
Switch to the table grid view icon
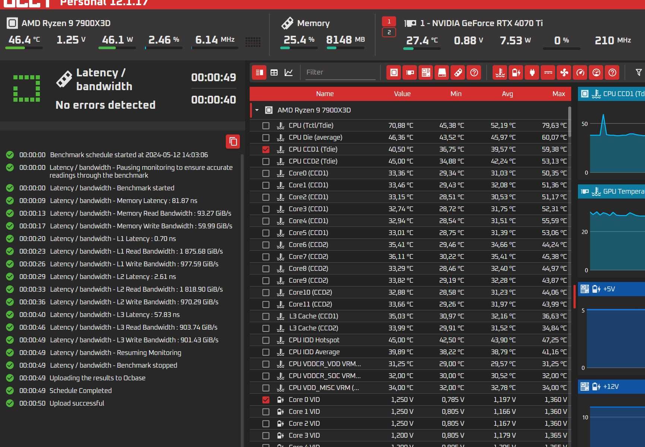pos(274,72)
